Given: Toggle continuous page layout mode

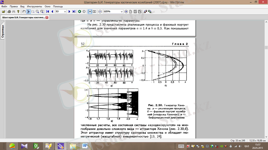Looking at the screenshot, I should (x=89, y=11).
